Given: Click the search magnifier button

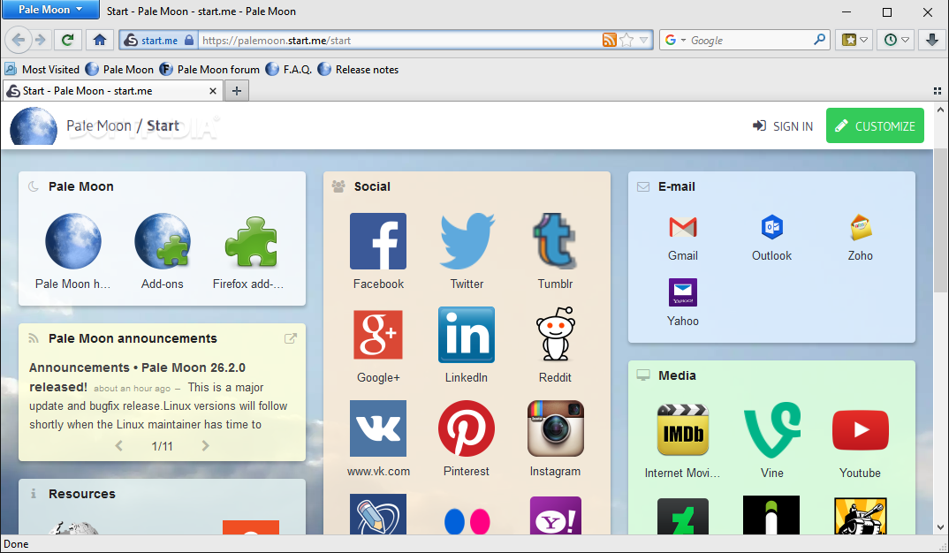Looking at the screenshot, I should coord(819,40).
